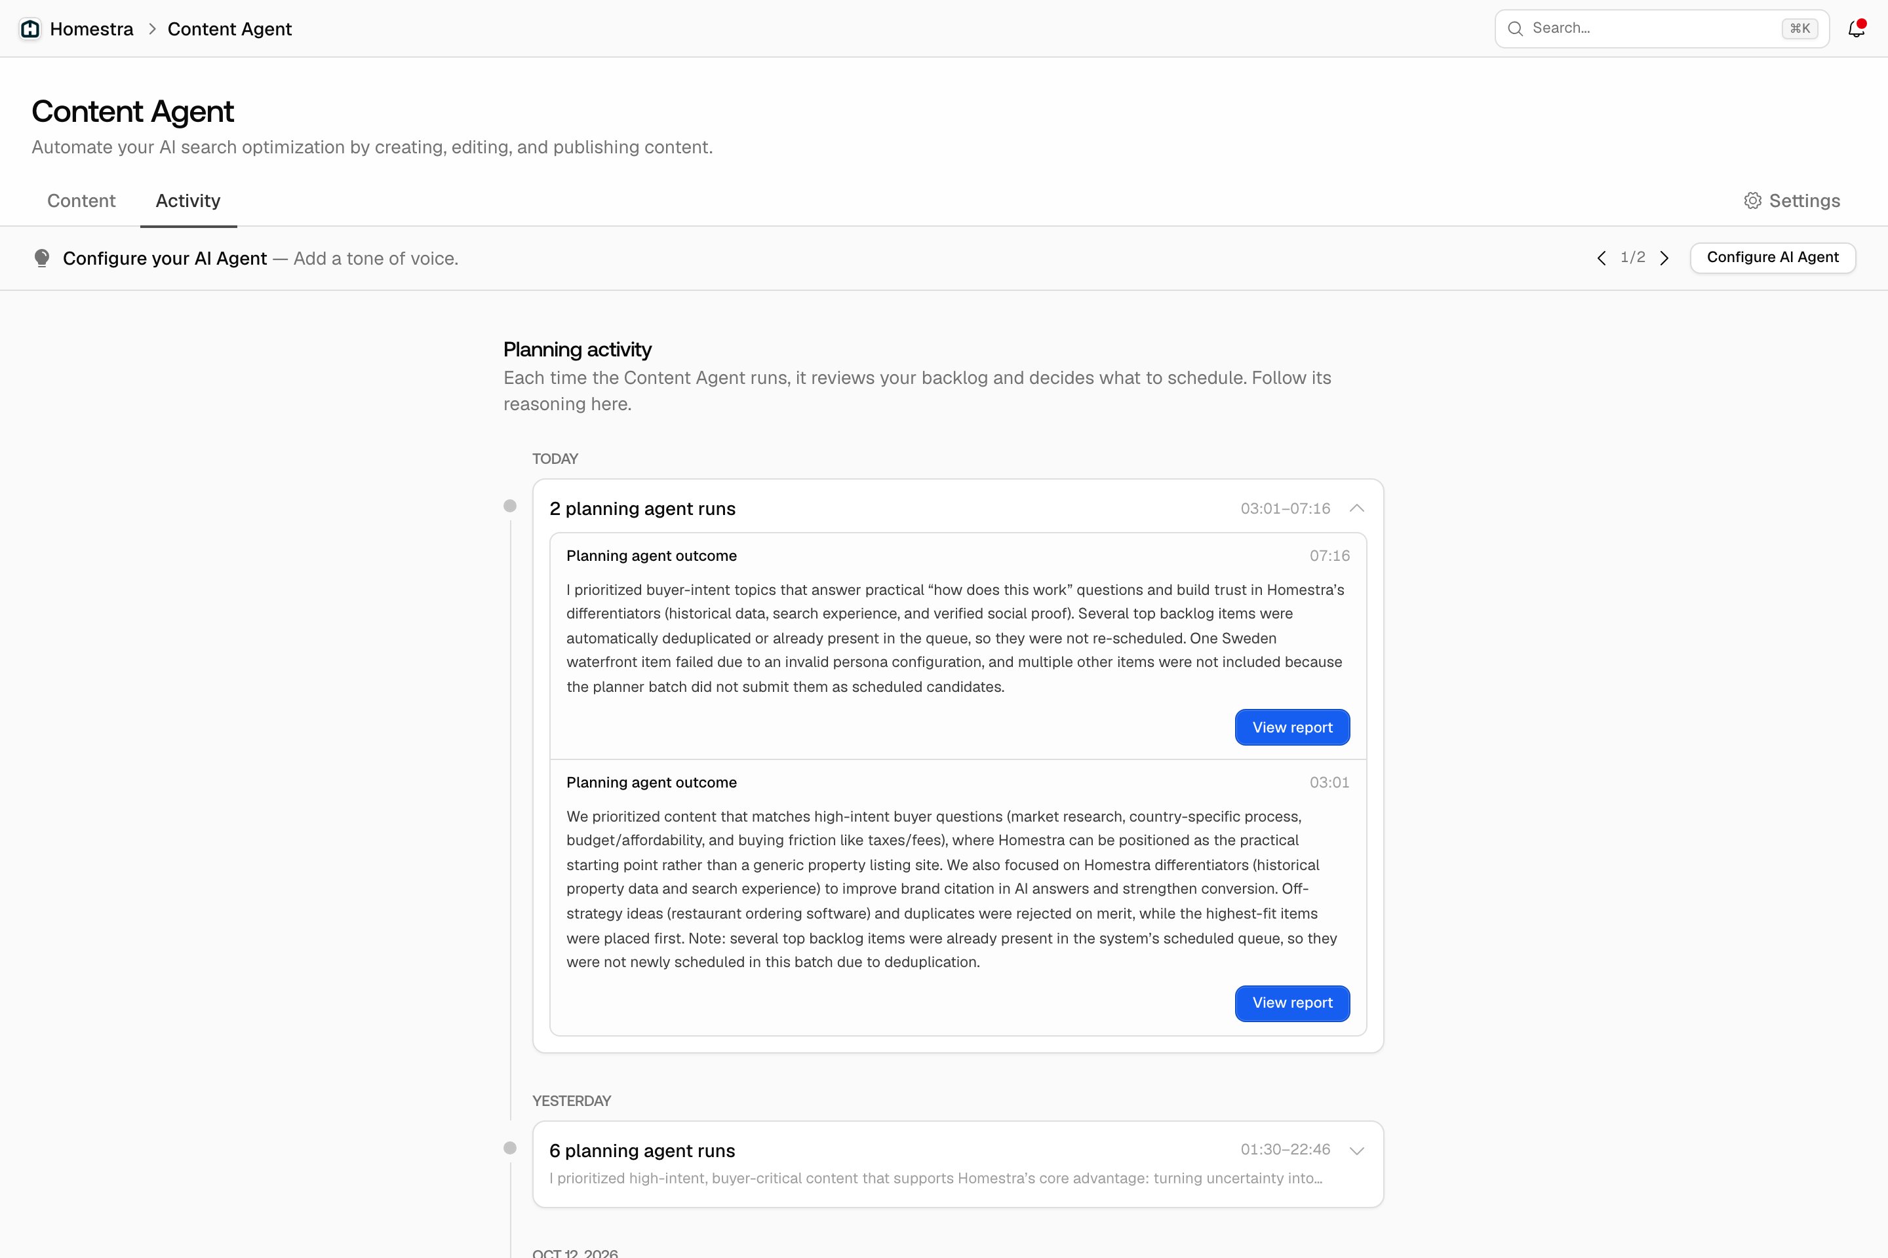Click the '6 planning agent runs' title
This screenshot has height=1258, width=1888.
pyautogui.click(x=642, y=1151)
